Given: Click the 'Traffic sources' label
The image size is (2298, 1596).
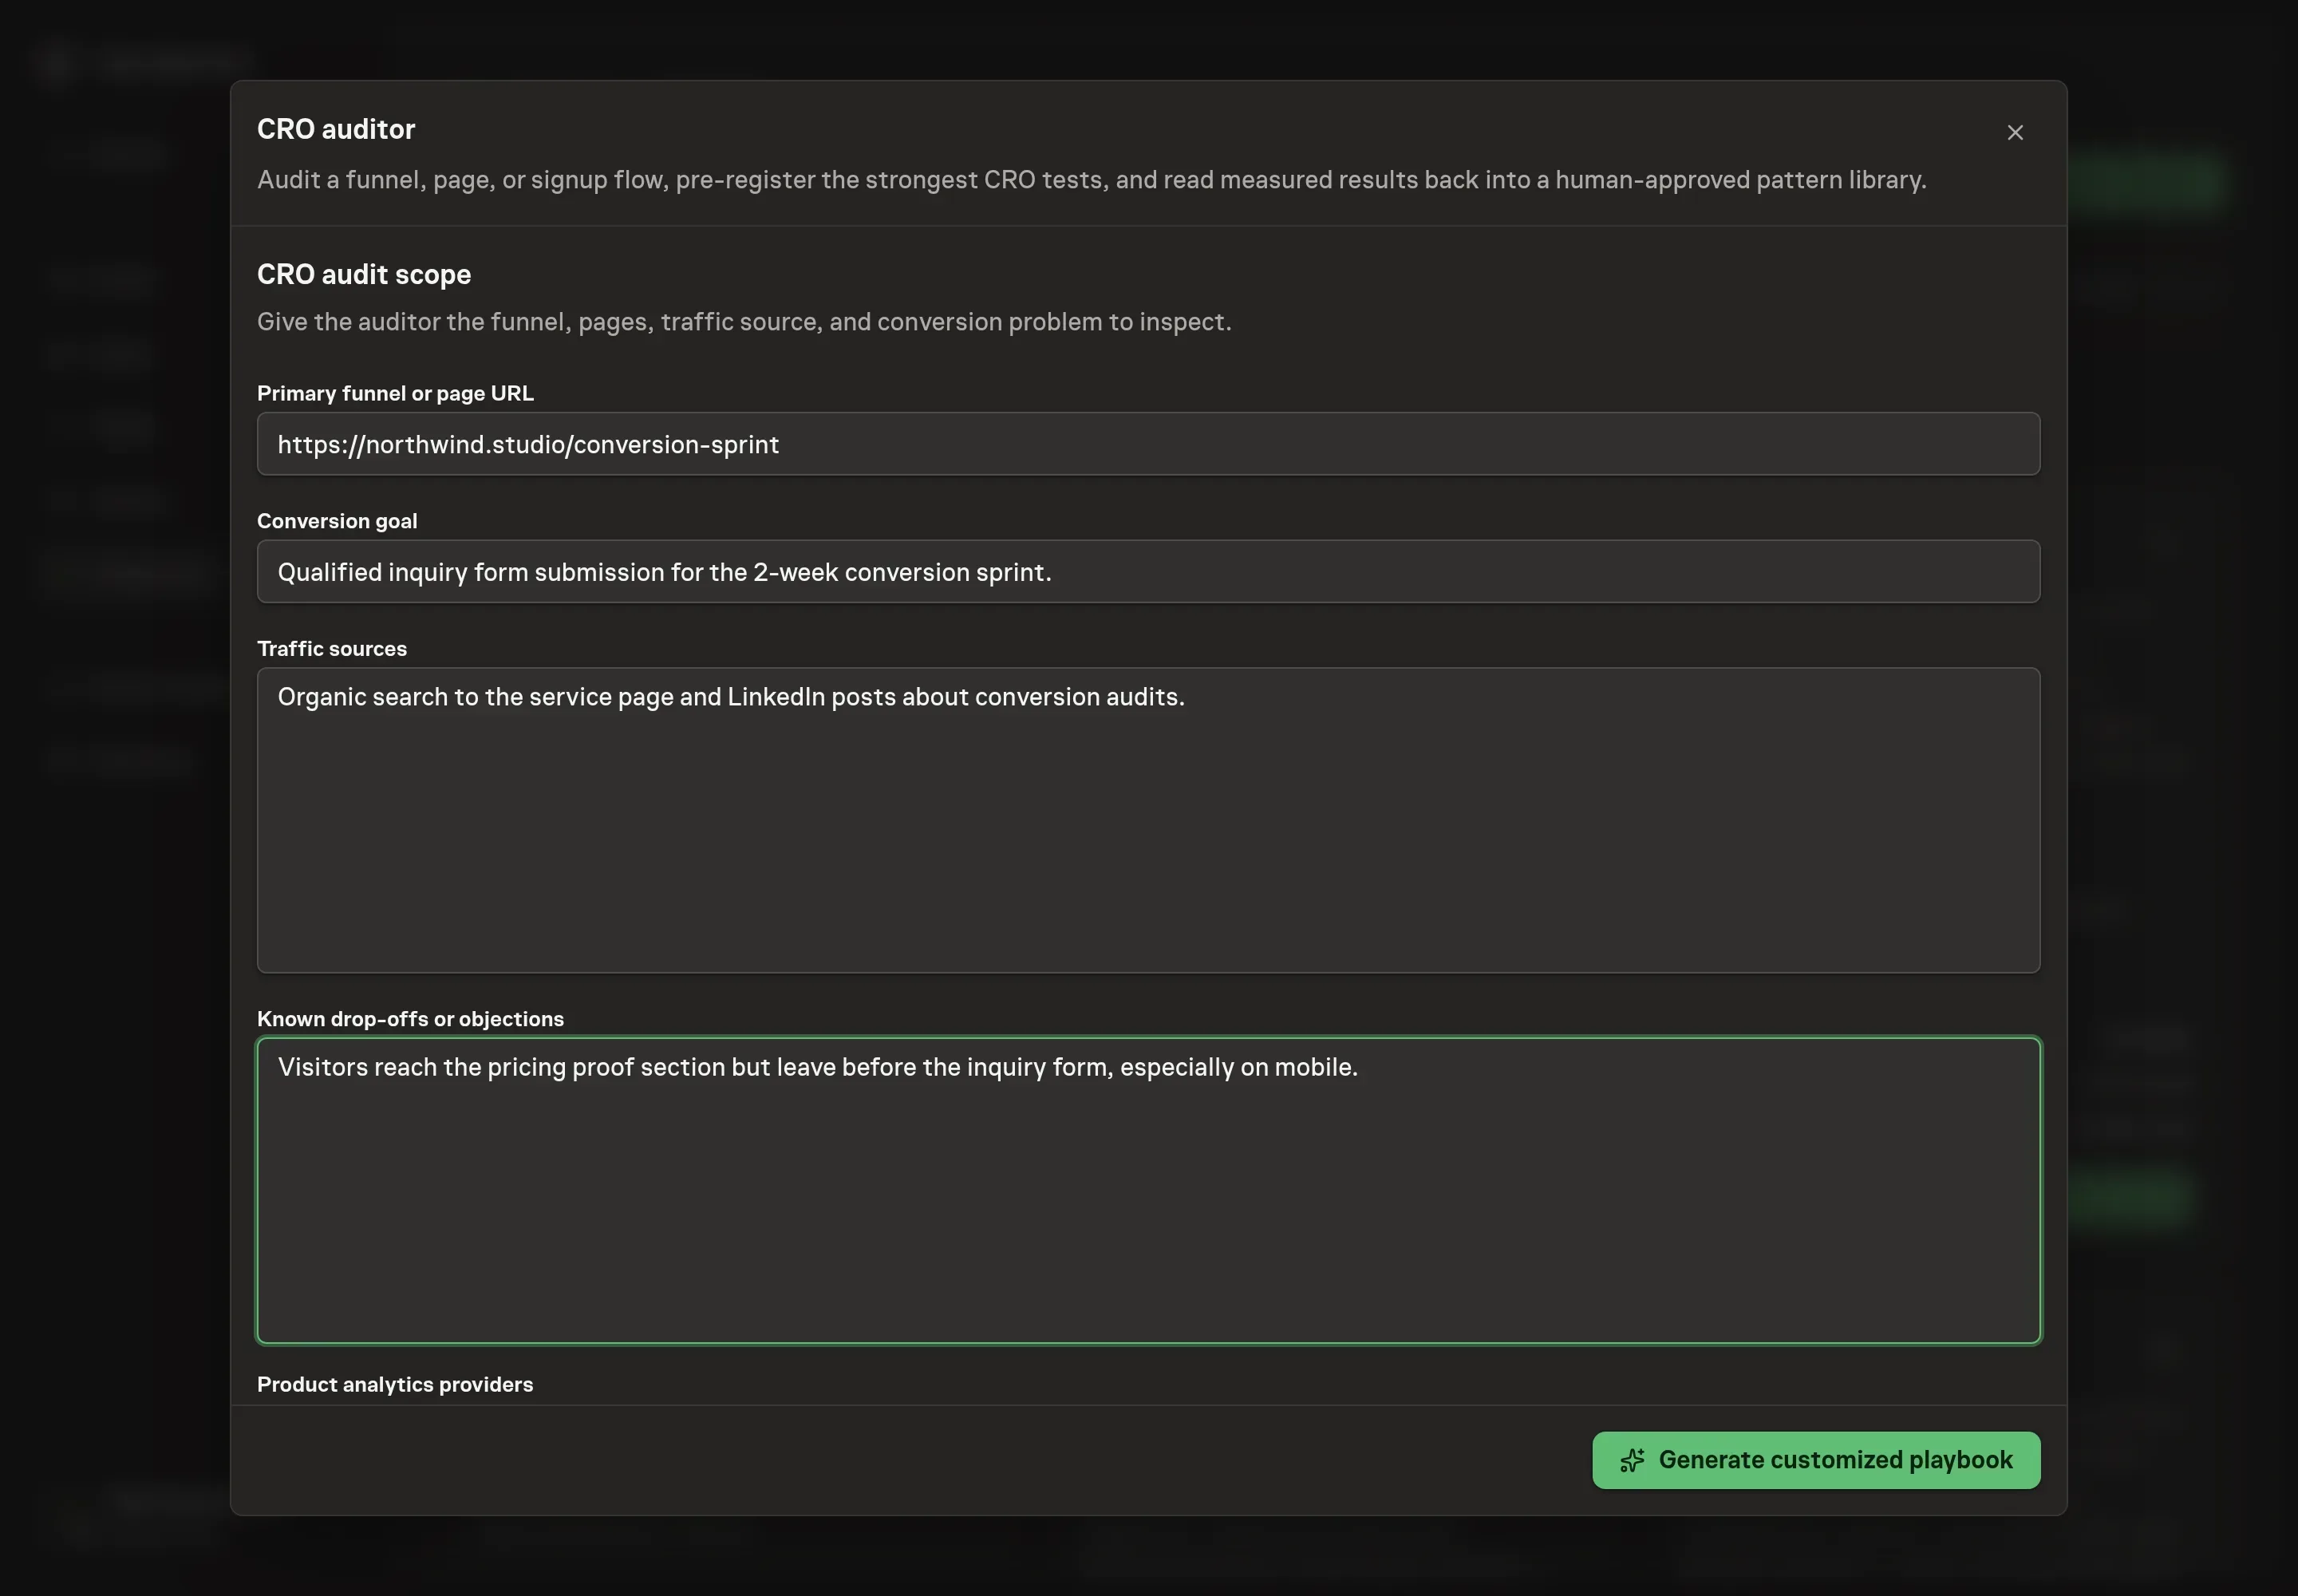Looking at the screenshot, I should (x=332, y=648).
